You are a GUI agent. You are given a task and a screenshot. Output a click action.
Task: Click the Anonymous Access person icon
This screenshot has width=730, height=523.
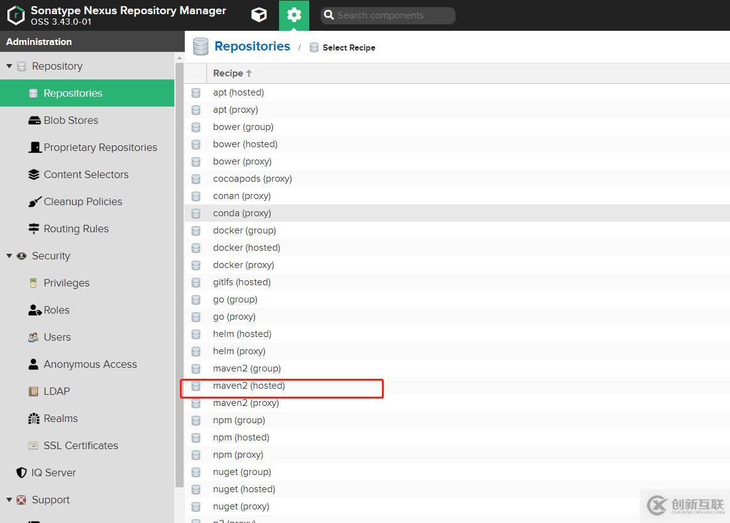point(33,364)
